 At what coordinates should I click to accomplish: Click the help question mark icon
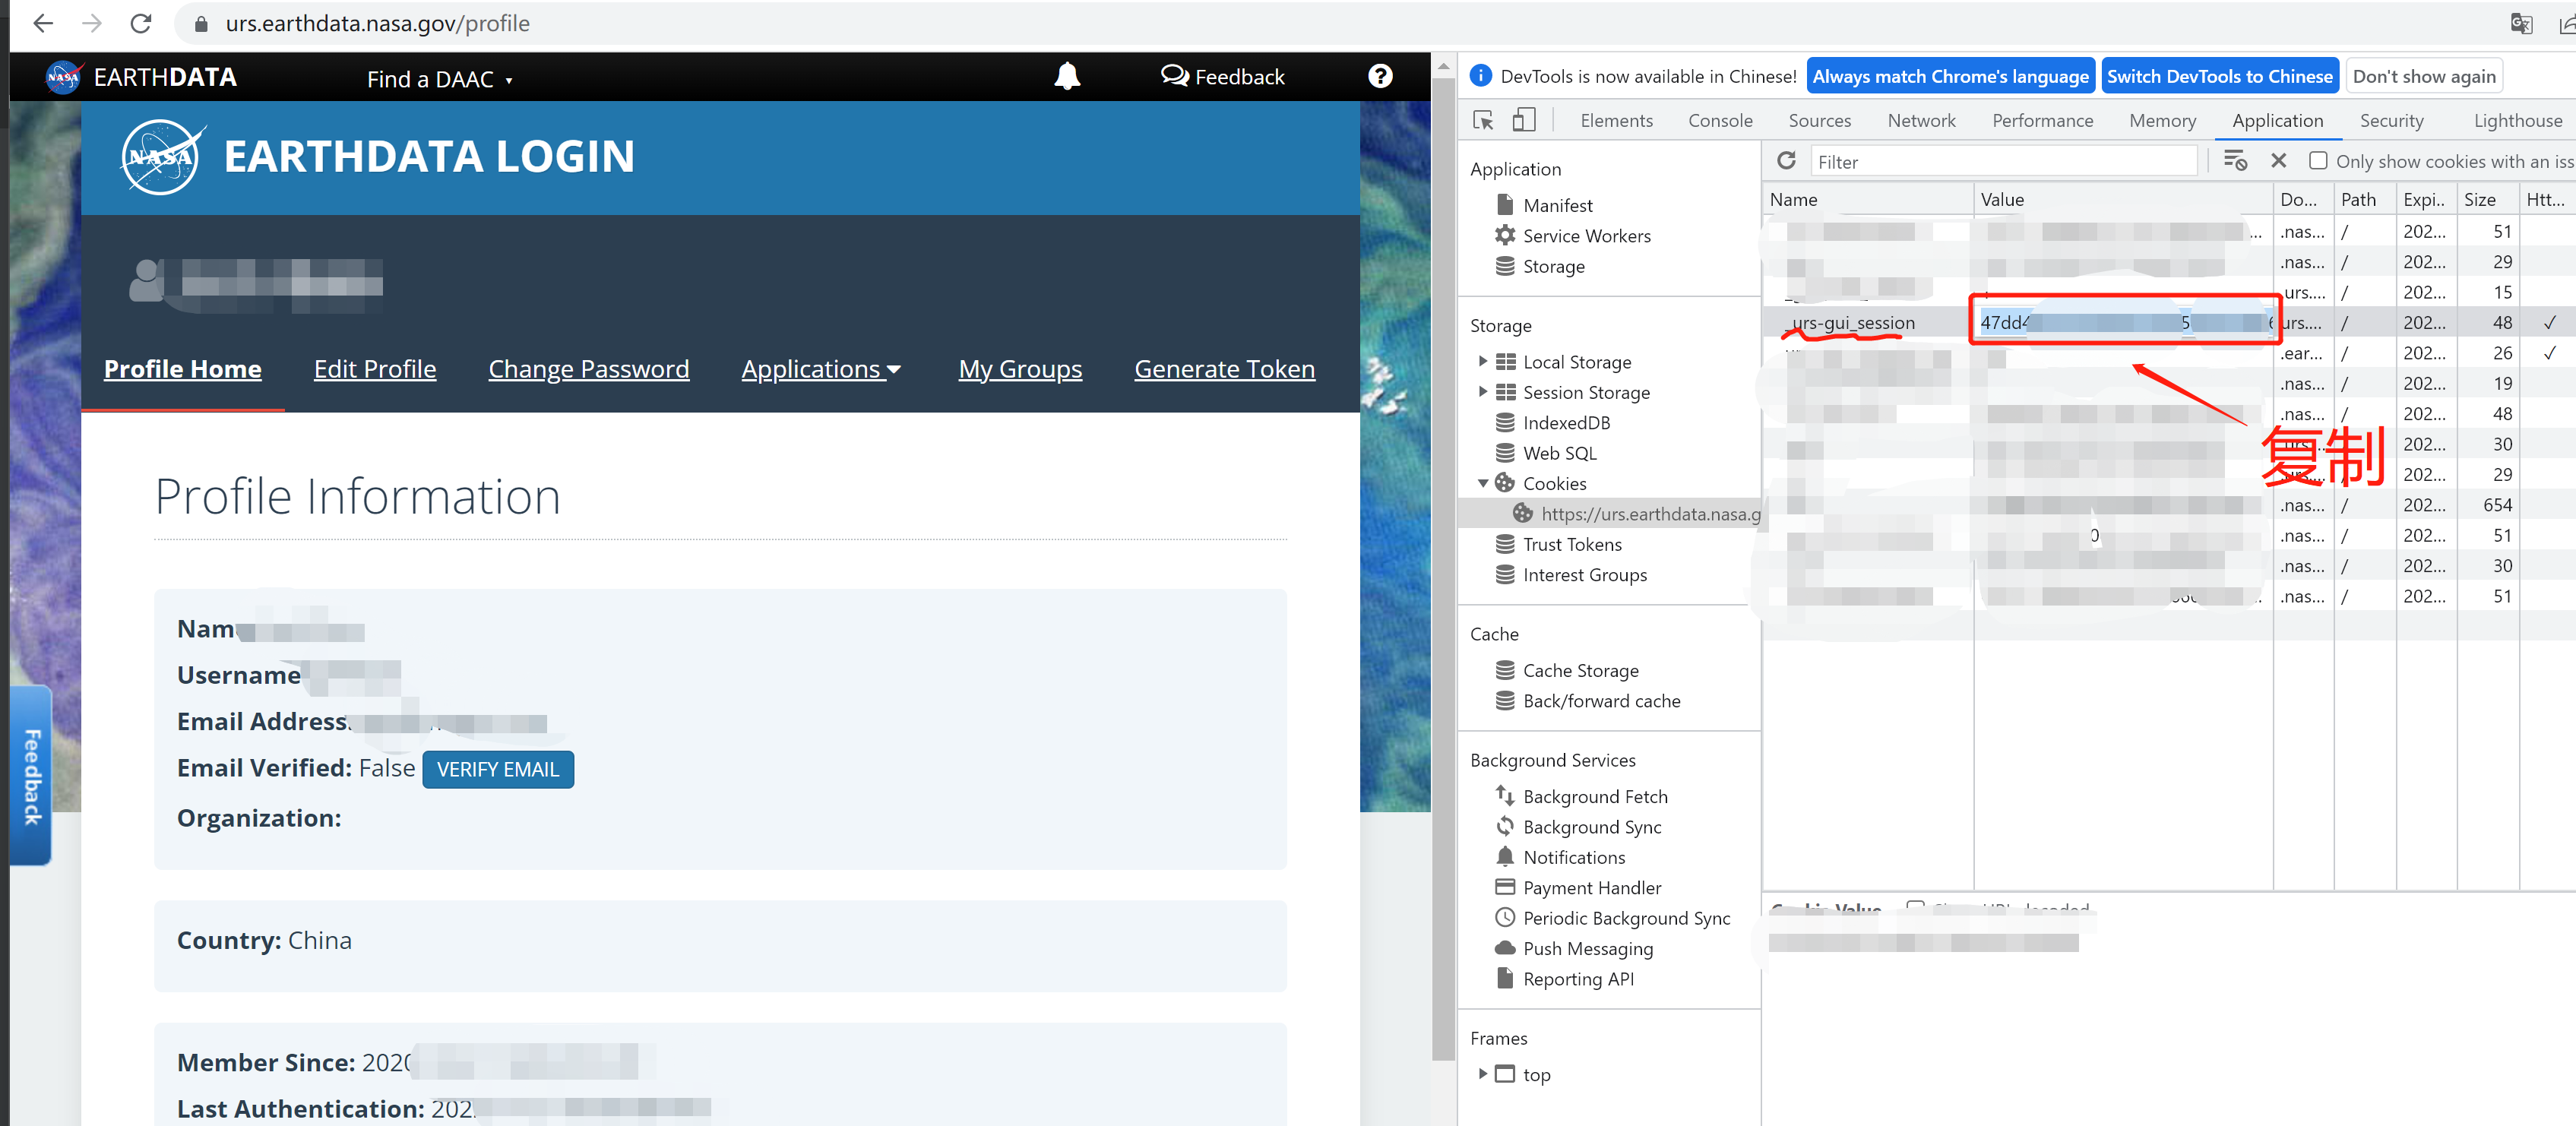[1379, 76]
